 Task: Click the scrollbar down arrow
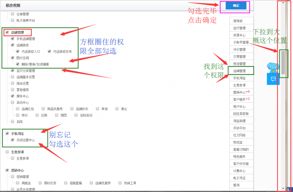point(283,189)
